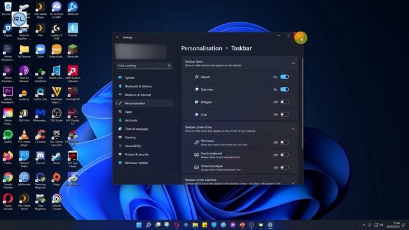The height and width of the screenshot is (230, 409).
Task: Open Bluetooth & devices settings
Action: 144,86
